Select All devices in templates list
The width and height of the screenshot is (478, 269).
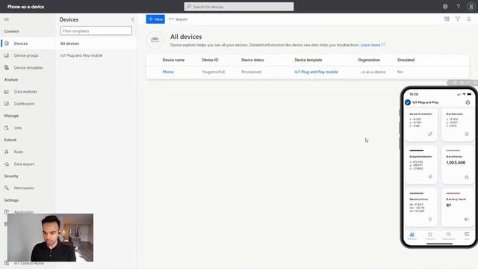pyautogui.click(x=96, y=43)
